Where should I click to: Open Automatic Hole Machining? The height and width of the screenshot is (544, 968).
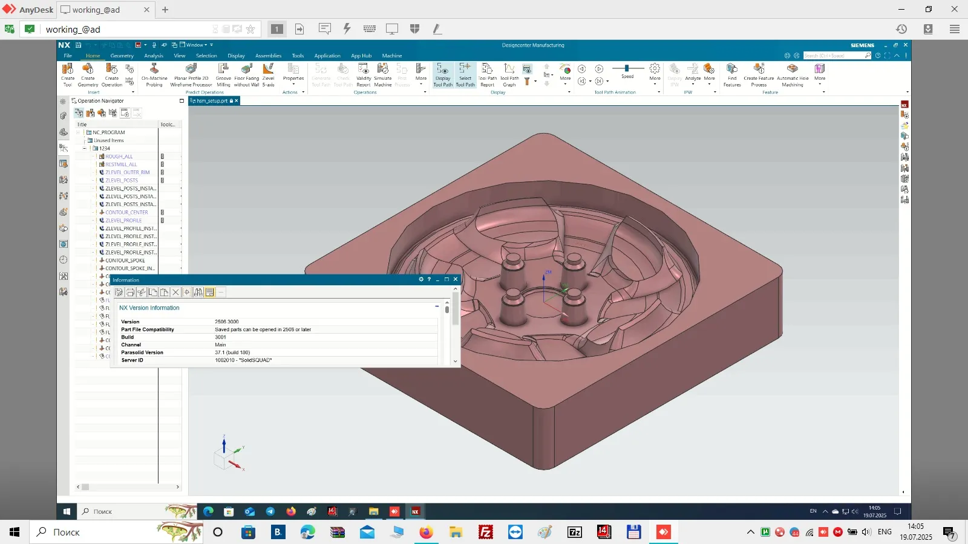[793, 75]
